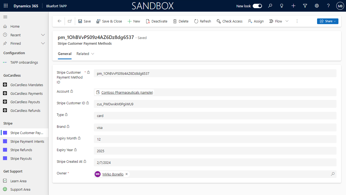Click the Type field showing card
This screenshot has height=195, width=346.
(x=215, y=116)
